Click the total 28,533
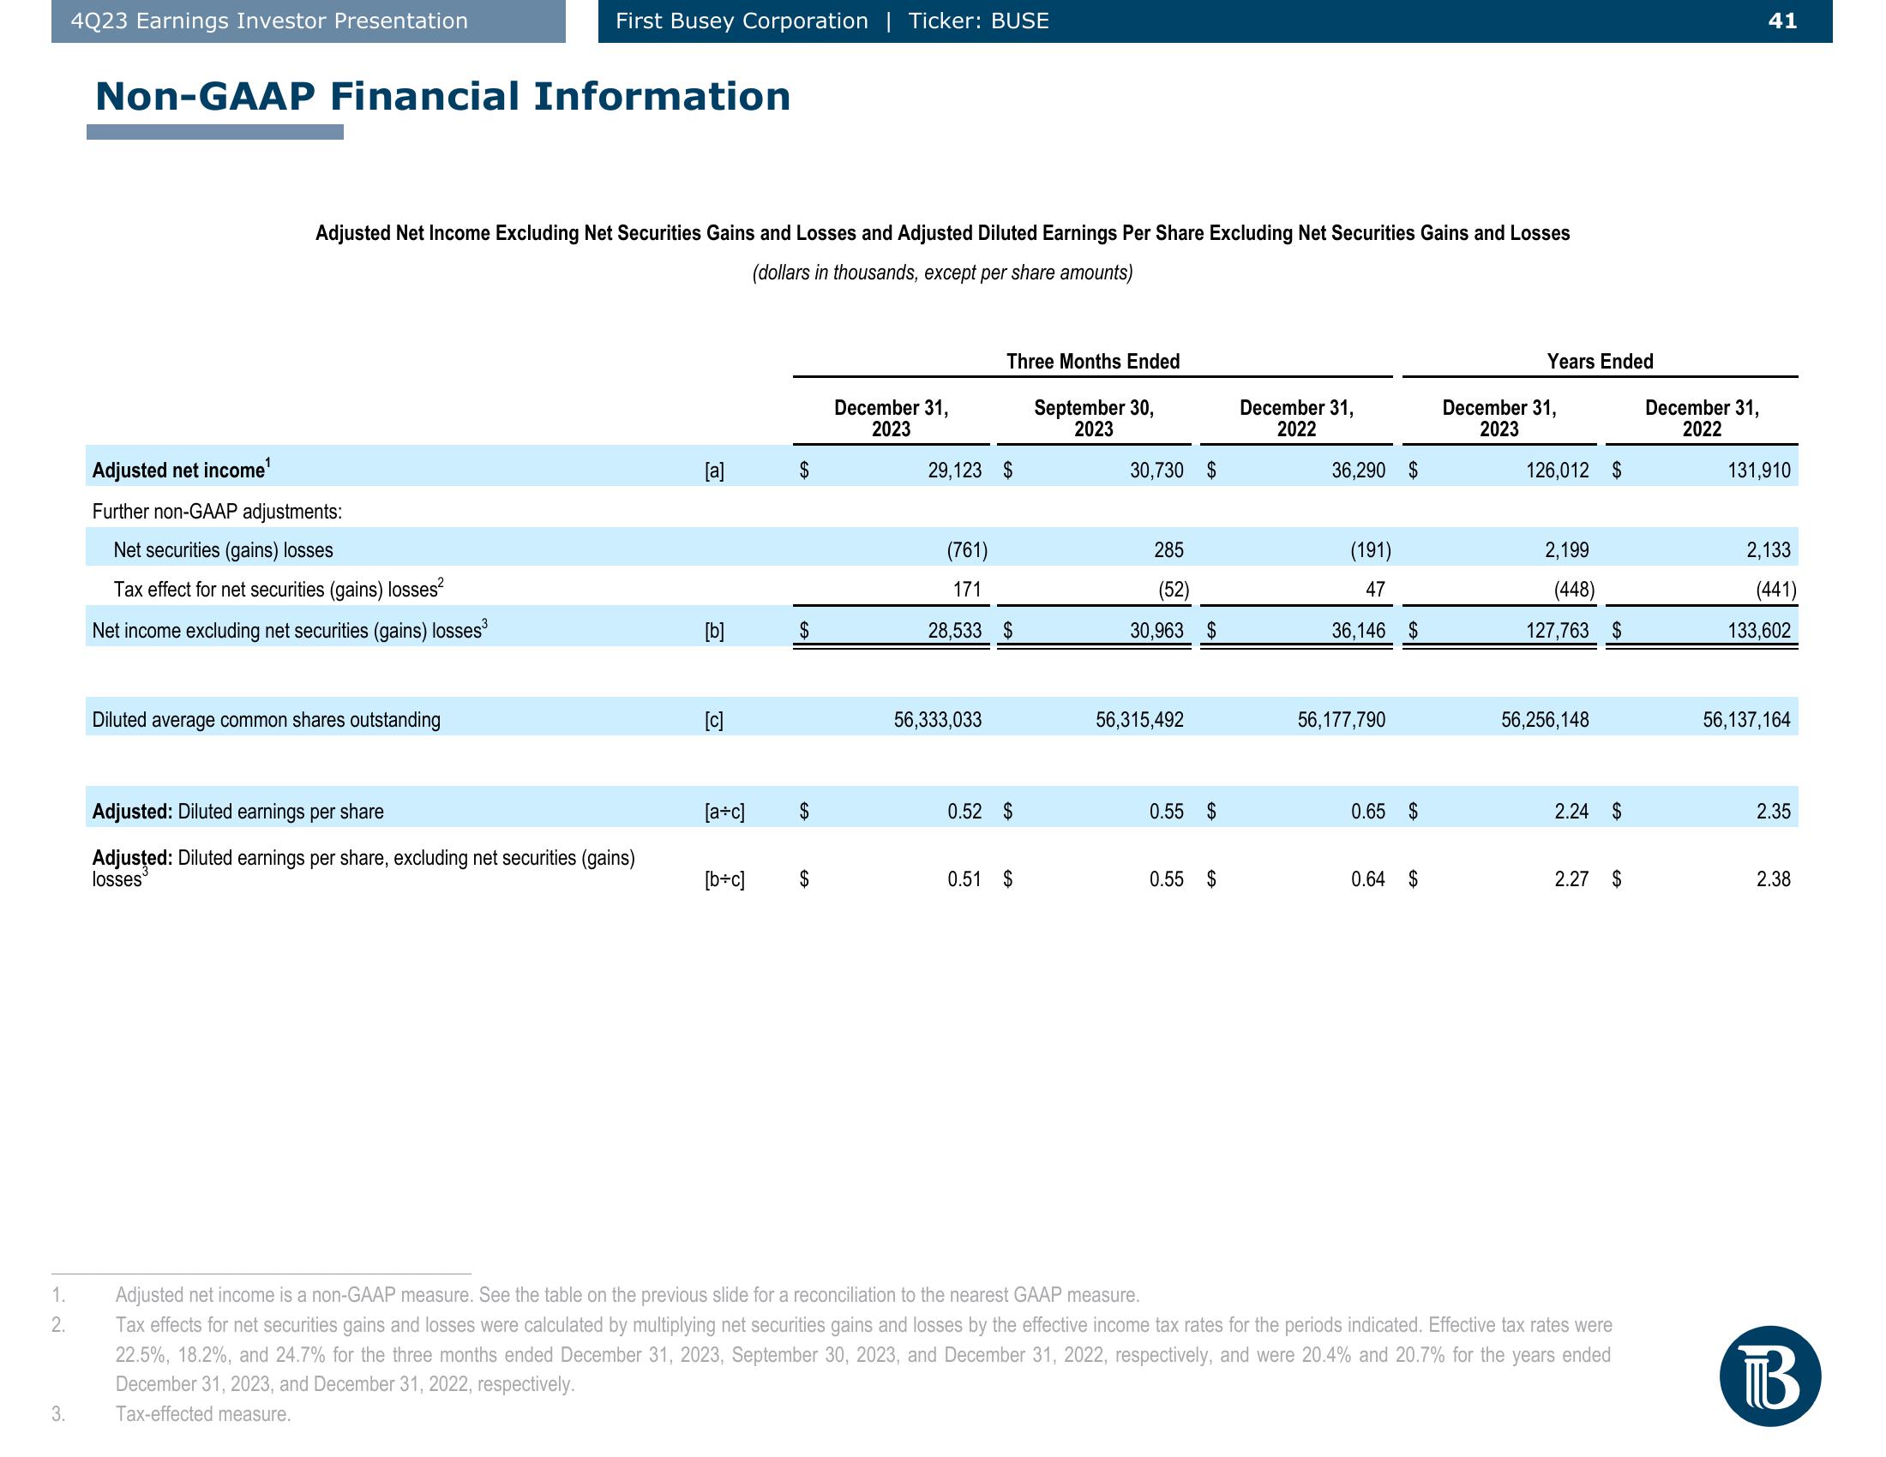The height and width of the screenshot is (1457, 1886). point(955,631)
